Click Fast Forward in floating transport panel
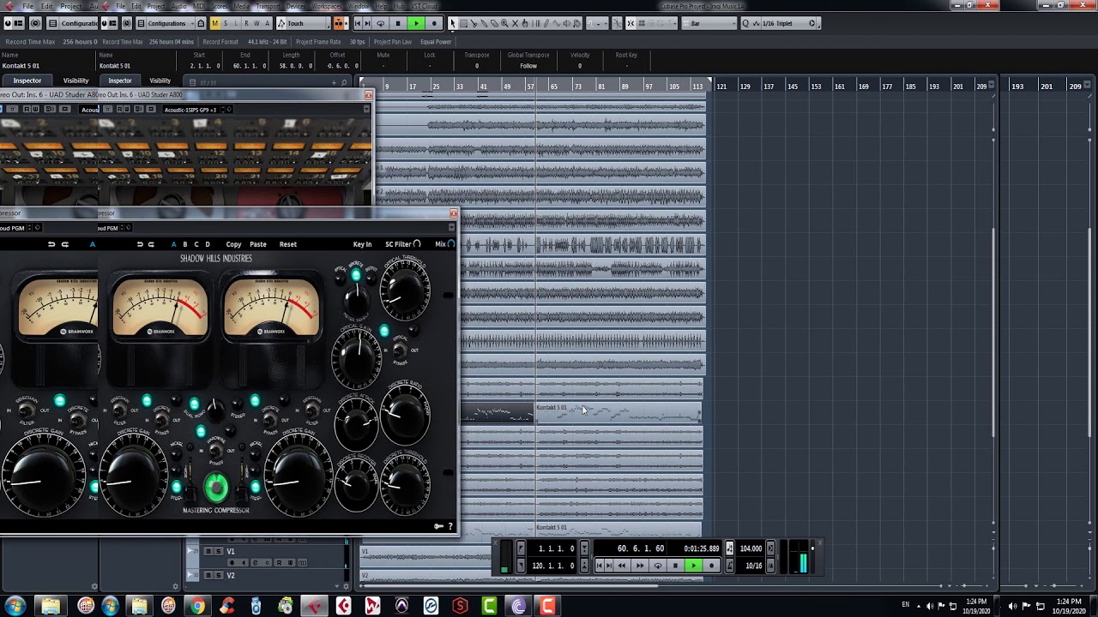Viewport: 1098px width, 617px height. click(640, 566)
